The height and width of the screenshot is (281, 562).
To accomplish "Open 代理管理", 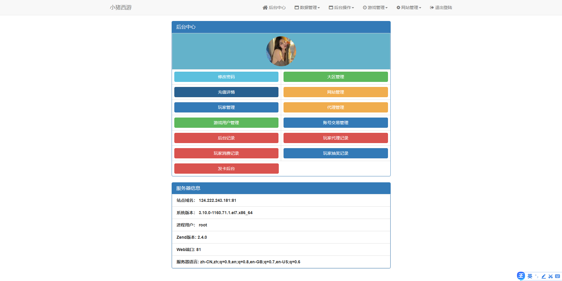I will coord(336,107).
